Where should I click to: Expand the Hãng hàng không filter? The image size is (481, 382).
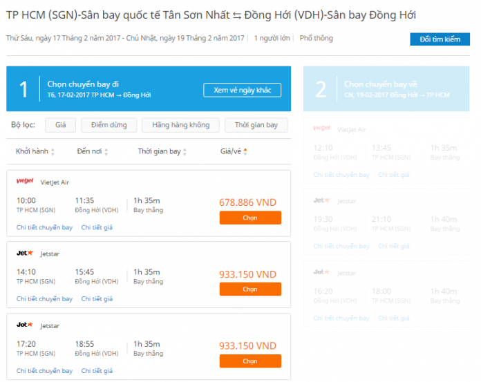click(x=180, y=125)
